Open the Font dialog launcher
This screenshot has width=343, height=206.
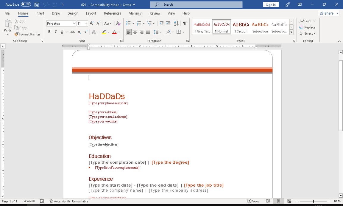(x=121, y=41)
